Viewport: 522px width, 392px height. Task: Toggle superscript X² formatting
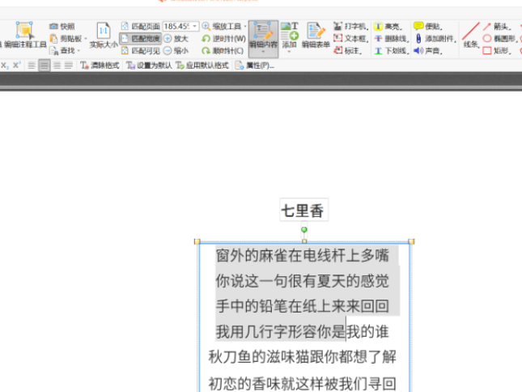(17, 66)
